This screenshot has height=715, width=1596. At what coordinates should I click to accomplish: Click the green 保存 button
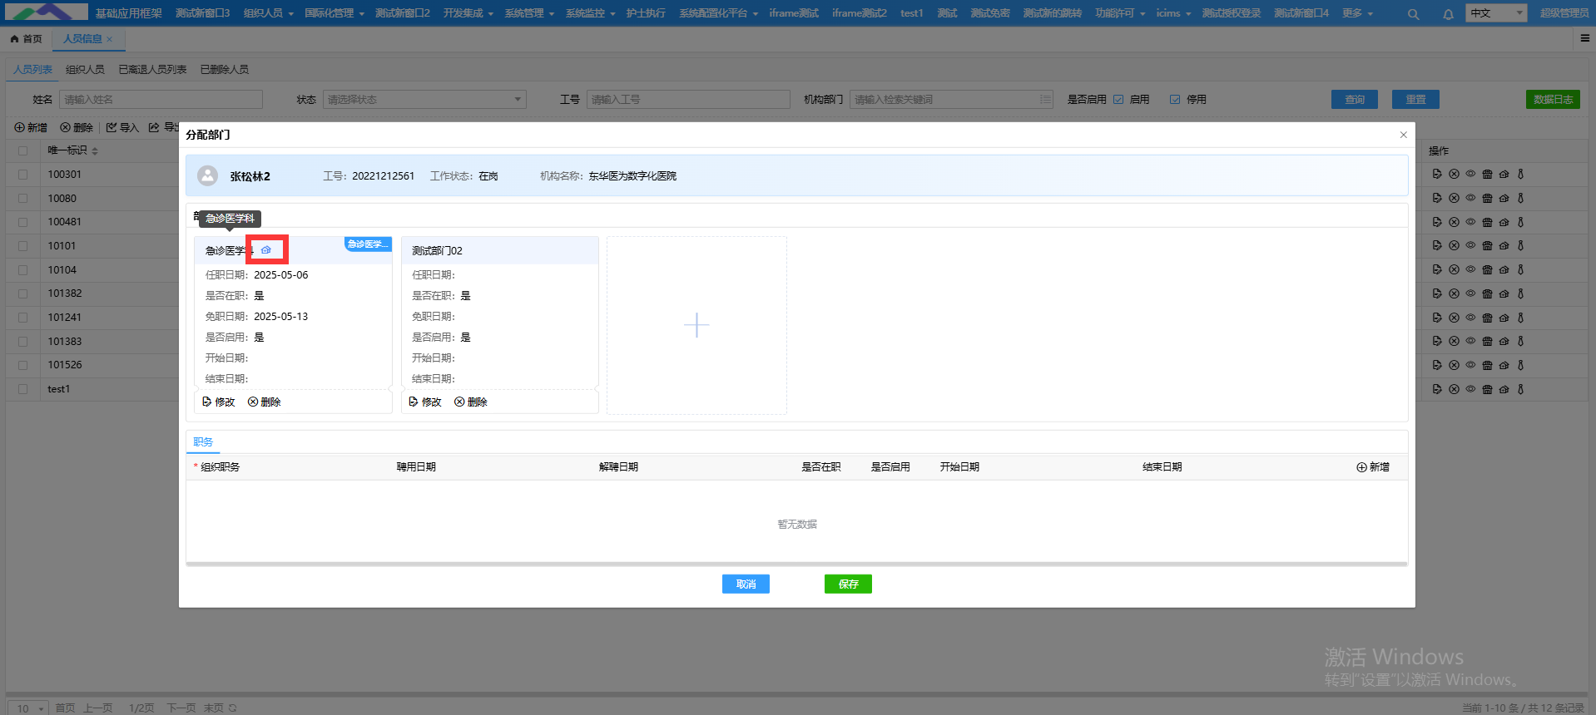tap(848, 584)
